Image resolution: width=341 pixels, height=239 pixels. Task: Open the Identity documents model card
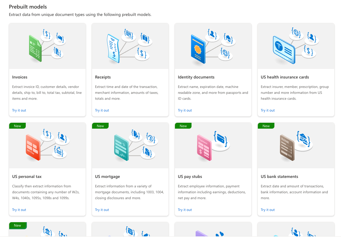(x=213, y=70)
